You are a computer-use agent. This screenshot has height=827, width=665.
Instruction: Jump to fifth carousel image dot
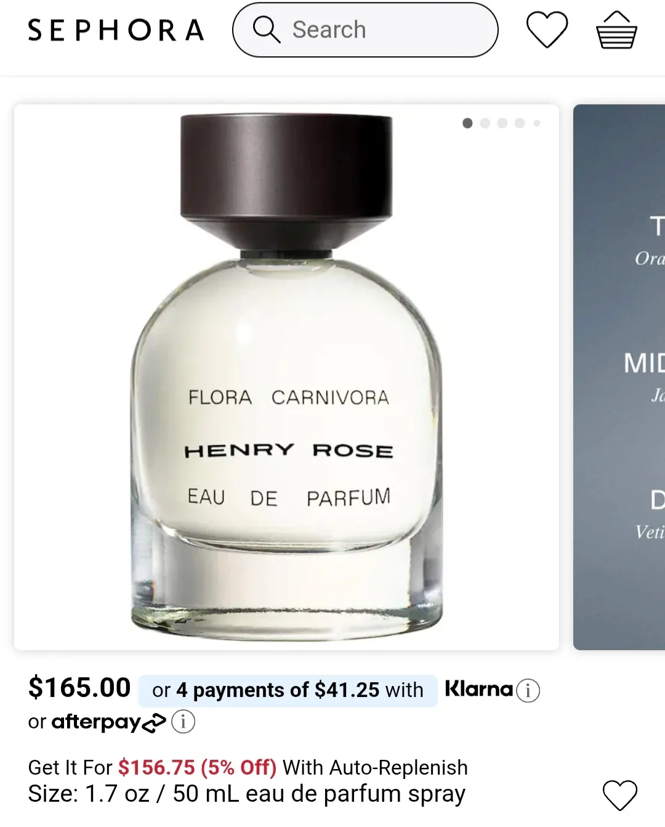pos(537,123)
